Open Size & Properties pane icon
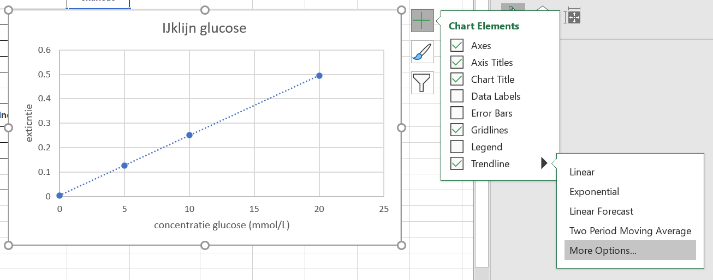The height and width of the screenshot is (280, 713). tap(574, 16)
